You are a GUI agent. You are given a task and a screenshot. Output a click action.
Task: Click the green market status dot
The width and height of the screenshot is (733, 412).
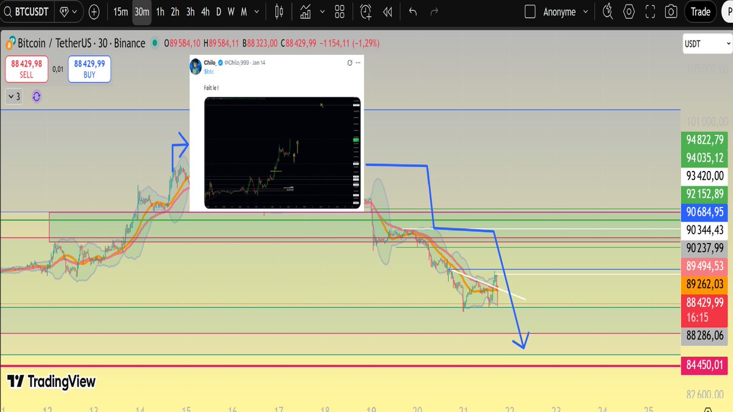(x=155, y=43)
